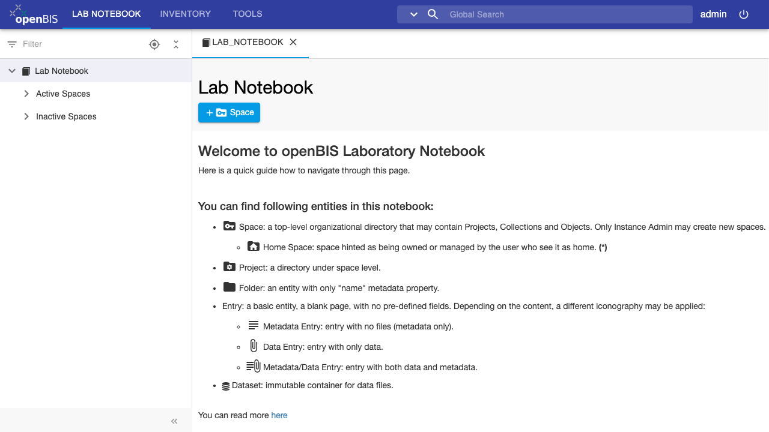The image size is (769, 432).
Task: Close the LAB_NOTEBOOK tab
Action: [x=293, y=42]
